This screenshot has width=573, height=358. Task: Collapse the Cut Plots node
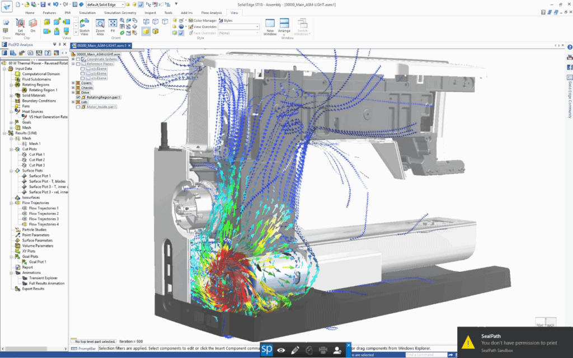11,149
